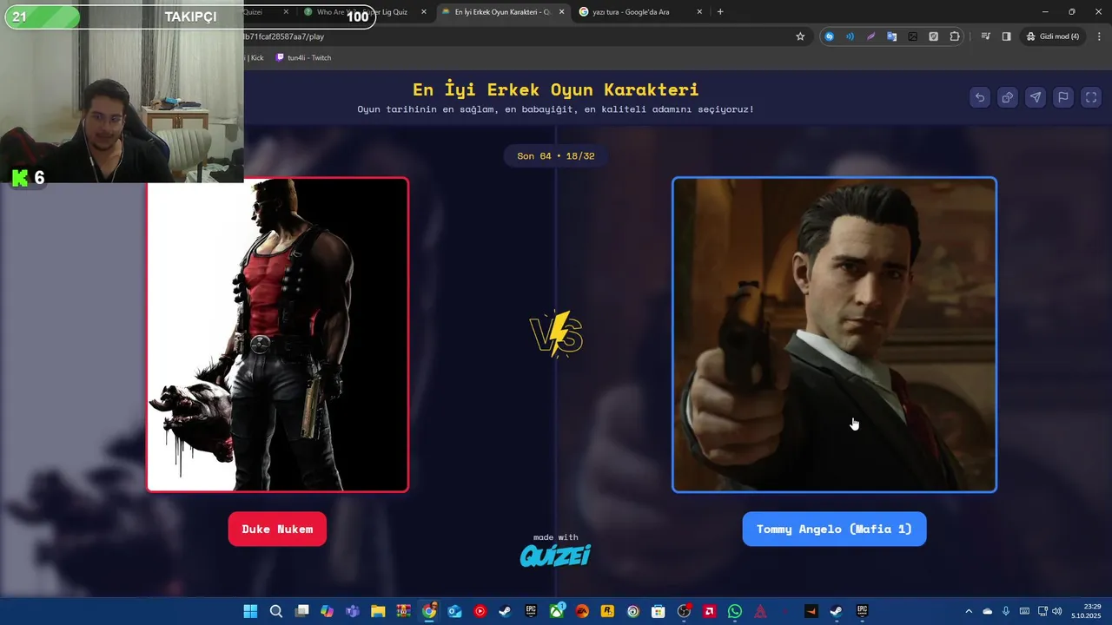Click the 'En İyi Erkek Oyun Karakteri' page title
This screenshot has height=625, width=1112.
pyautogui.click(x=556, y=89)
